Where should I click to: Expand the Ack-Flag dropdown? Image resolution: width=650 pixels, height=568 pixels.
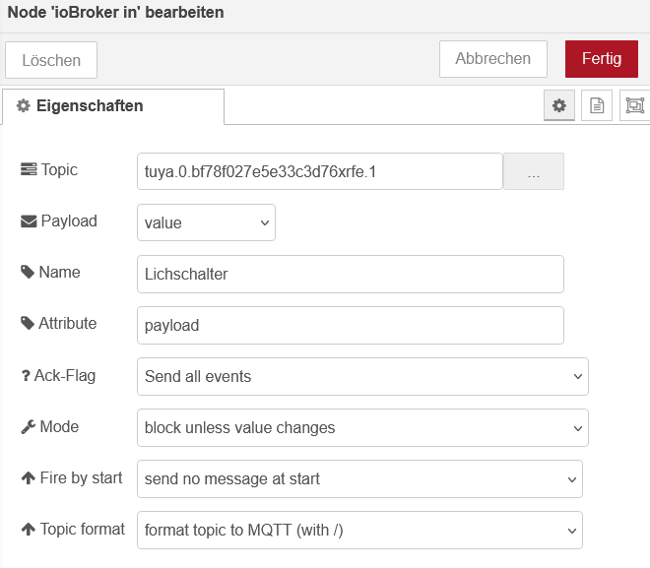(x=362, y=376)
